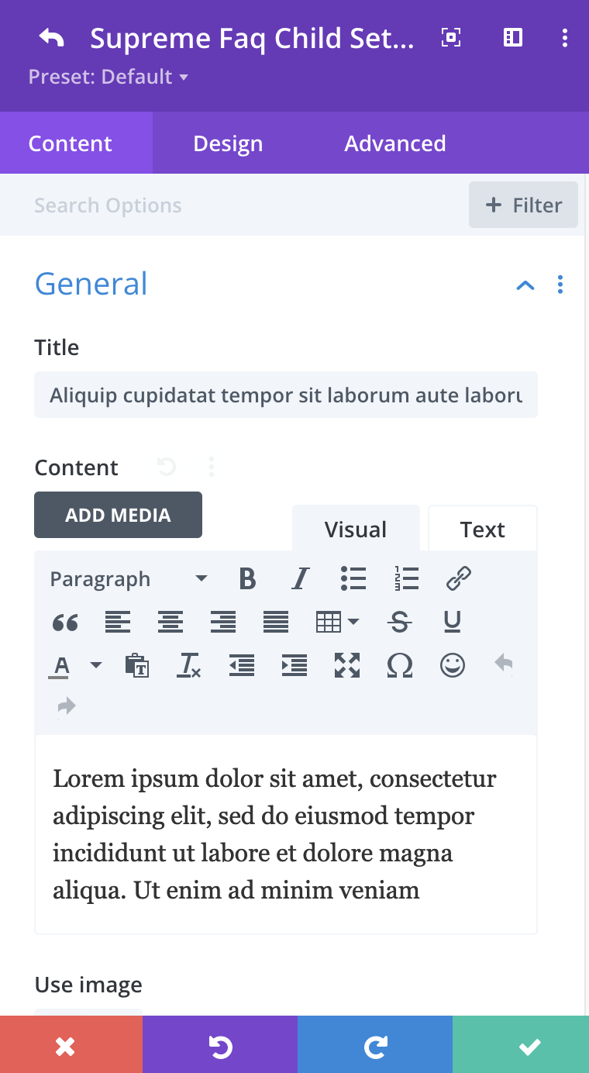Click the Title input field
Viewport: 589px width, 1073px height.
coord(285,395)
